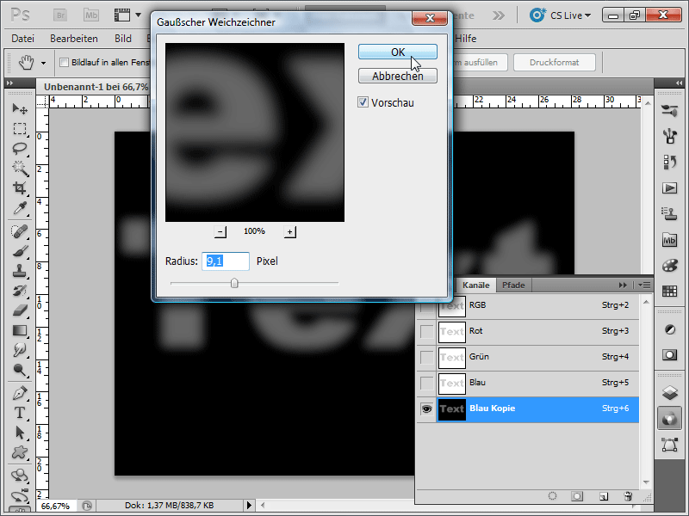Image resolution: width=689 pixels, height=516 pixels.
Task: Save selection as channel icon
Action: (x=577, y=496)
